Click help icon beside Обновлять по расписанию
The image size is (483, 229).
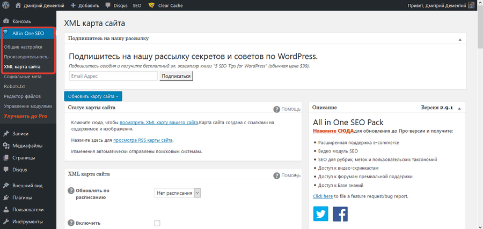coord(71,190)
